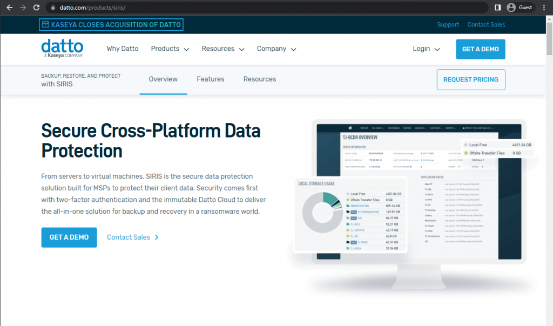Image resolution: width=553 pixels, height=326 pixels.
Task: Switch to the Features tab
Action: point(210,79)
